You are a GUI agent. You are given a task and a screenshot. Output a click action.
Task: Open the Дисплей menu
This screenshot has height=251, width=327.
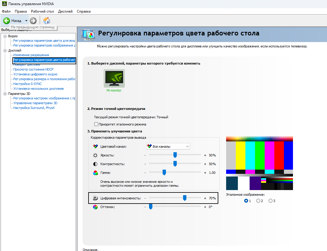(x=65, y=11)
